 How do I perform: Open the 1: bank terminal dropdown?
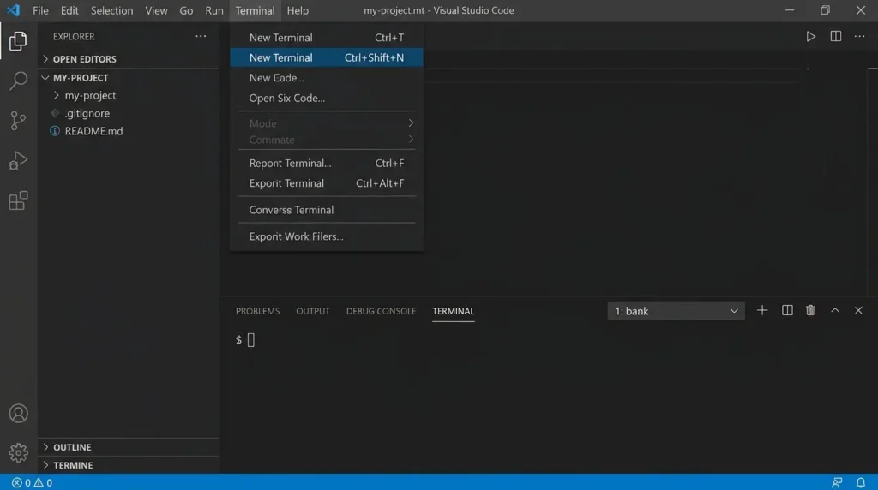click(676, 311)
